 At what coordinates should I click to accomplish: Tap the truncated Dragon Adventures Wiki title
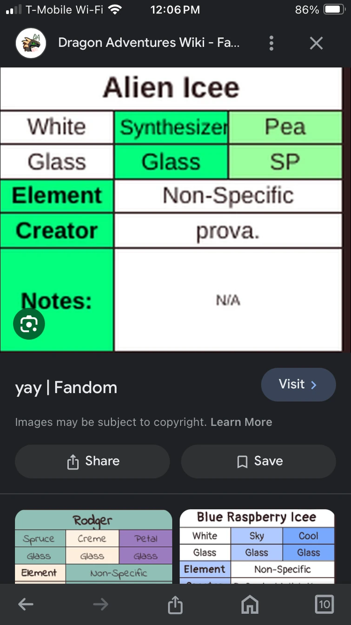point(149,43)
